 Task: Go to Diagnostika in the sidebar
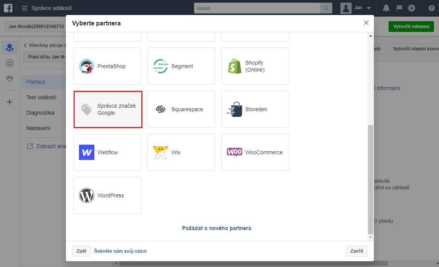click(40, 113)
